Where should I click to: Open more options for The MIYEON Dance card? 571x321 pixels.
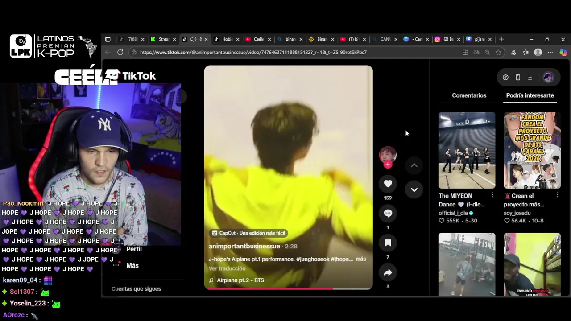pos(492,195)
